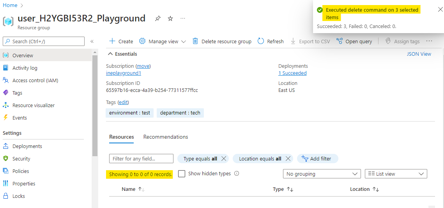
Task: Collapse the Essentials section
Action: tap(111, 54)
